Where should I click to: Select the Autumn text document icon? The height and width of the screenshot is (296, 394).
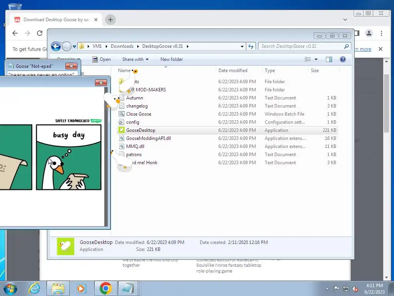122,98
